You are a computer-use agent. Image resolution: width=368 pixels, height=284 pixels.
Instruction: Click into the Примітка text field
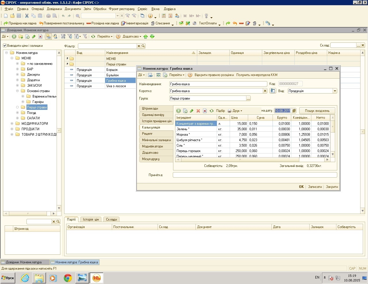pos(255,175)
